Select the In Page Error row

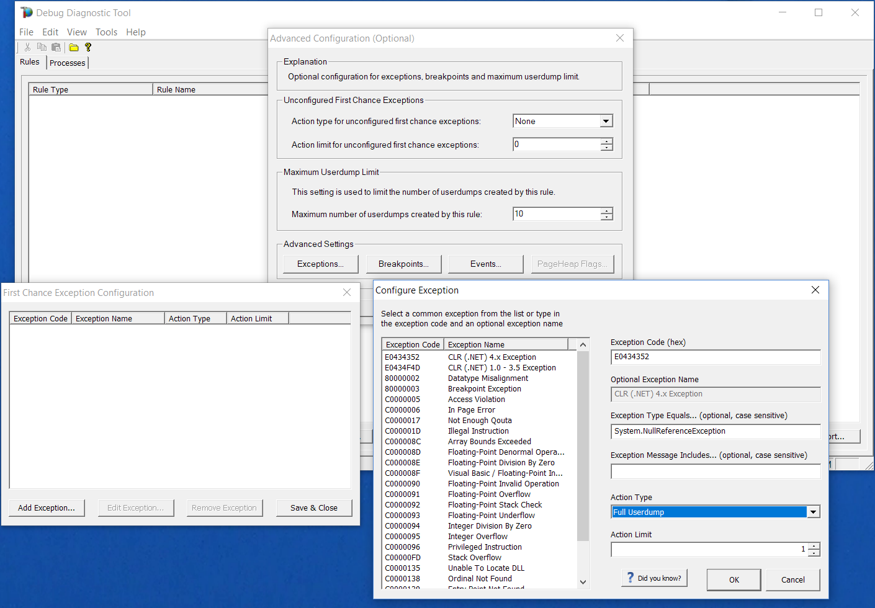[x=479, y=410]
